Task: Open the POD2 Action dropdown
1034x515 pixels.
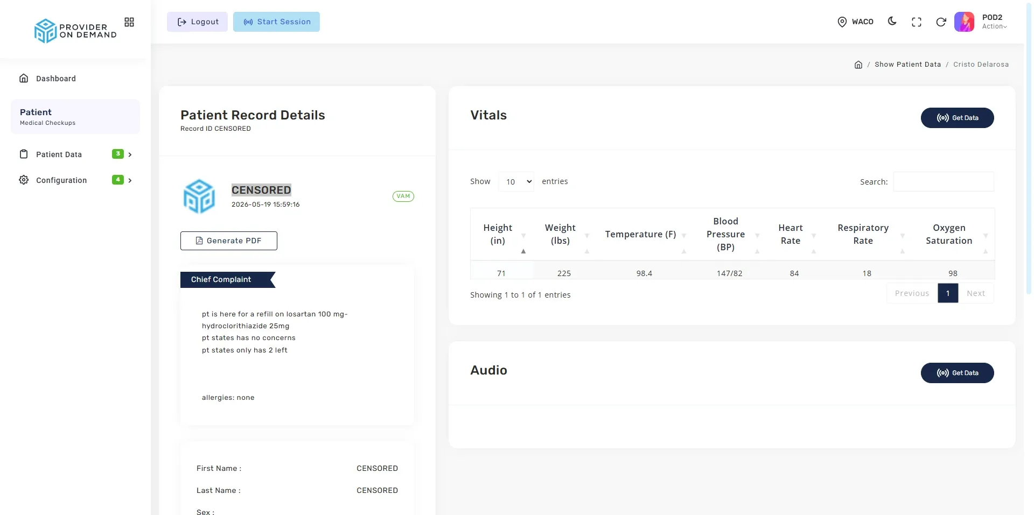Action: (x=994, y=26)
